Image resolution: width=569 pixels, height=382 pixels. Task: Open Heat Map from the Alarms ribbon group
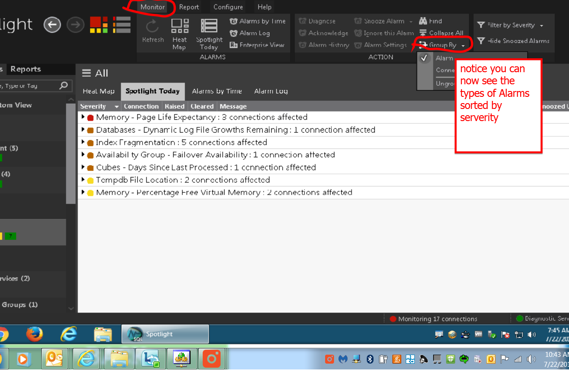pos(179,34)
